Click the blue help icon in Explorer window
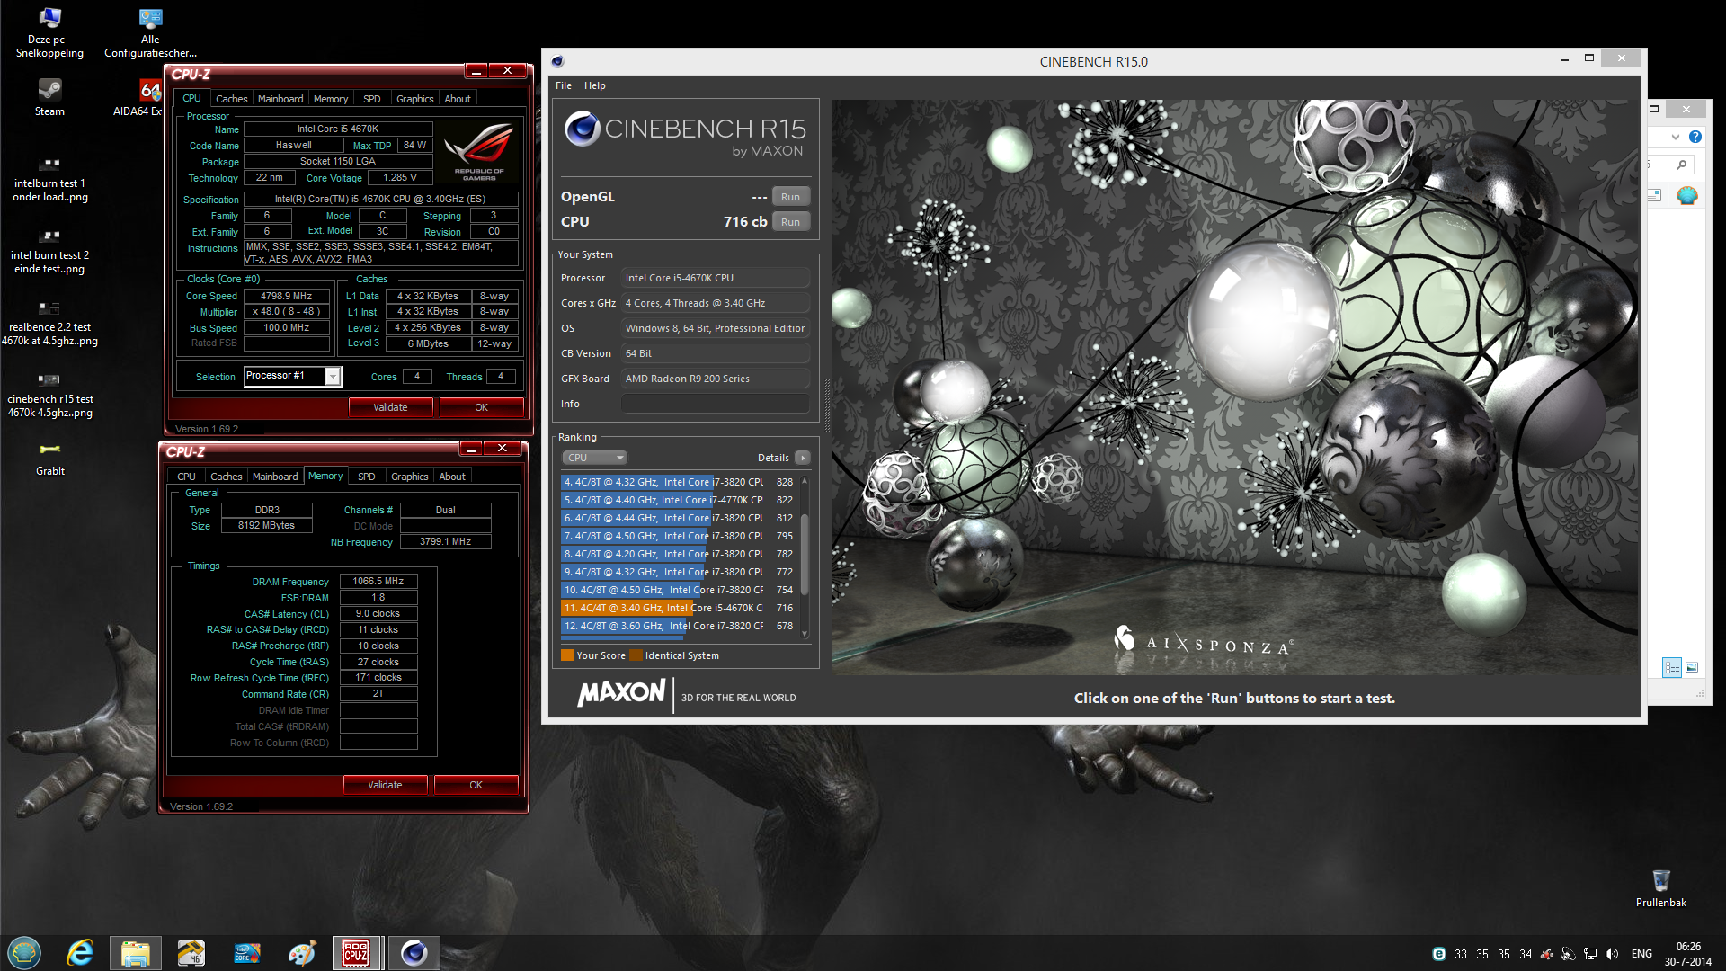 [1695, 137]
